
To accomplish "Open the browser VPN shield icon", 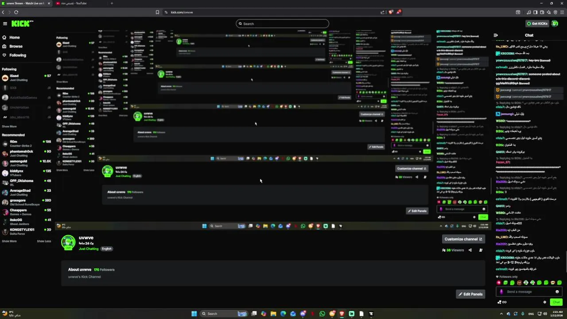I will click(x=555, y=12).
